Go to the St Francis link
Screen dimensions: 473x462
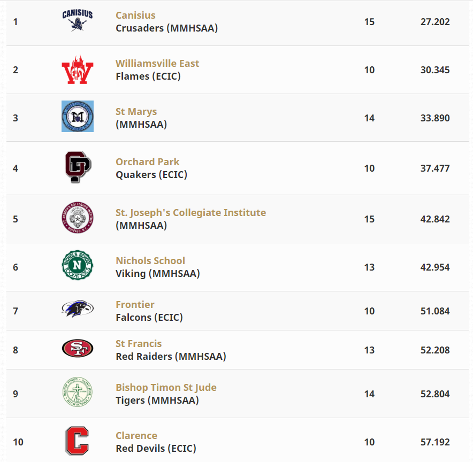point(139,344)
